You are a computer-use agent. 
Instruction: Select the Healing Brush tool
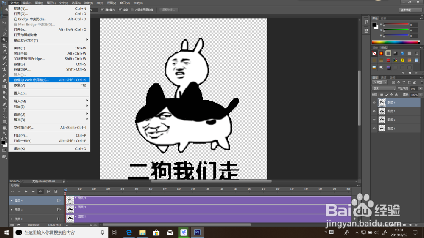4,57
